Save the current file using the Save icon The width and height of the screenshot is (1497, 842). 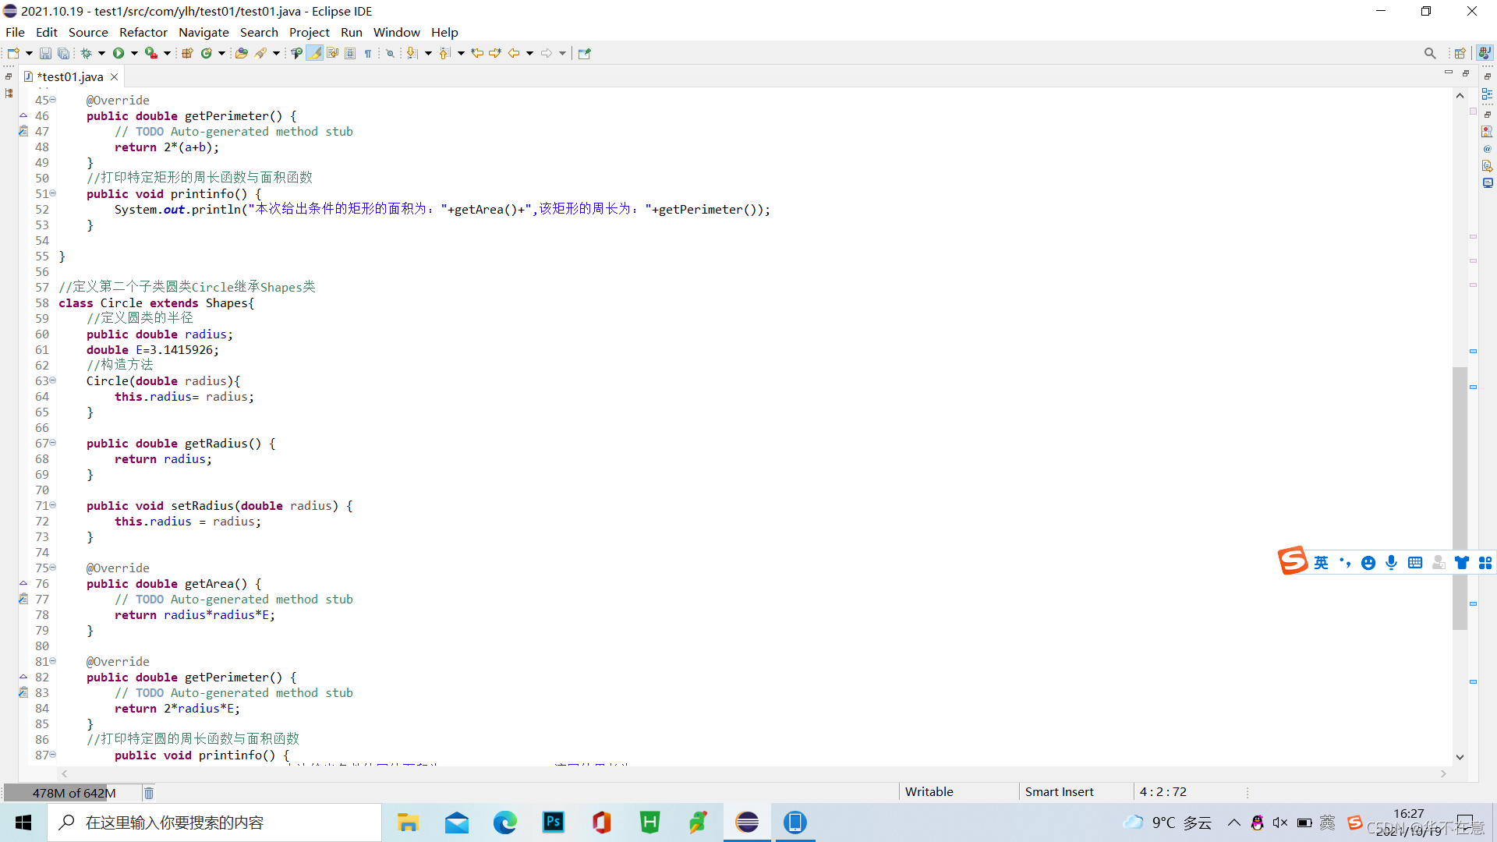45,53
